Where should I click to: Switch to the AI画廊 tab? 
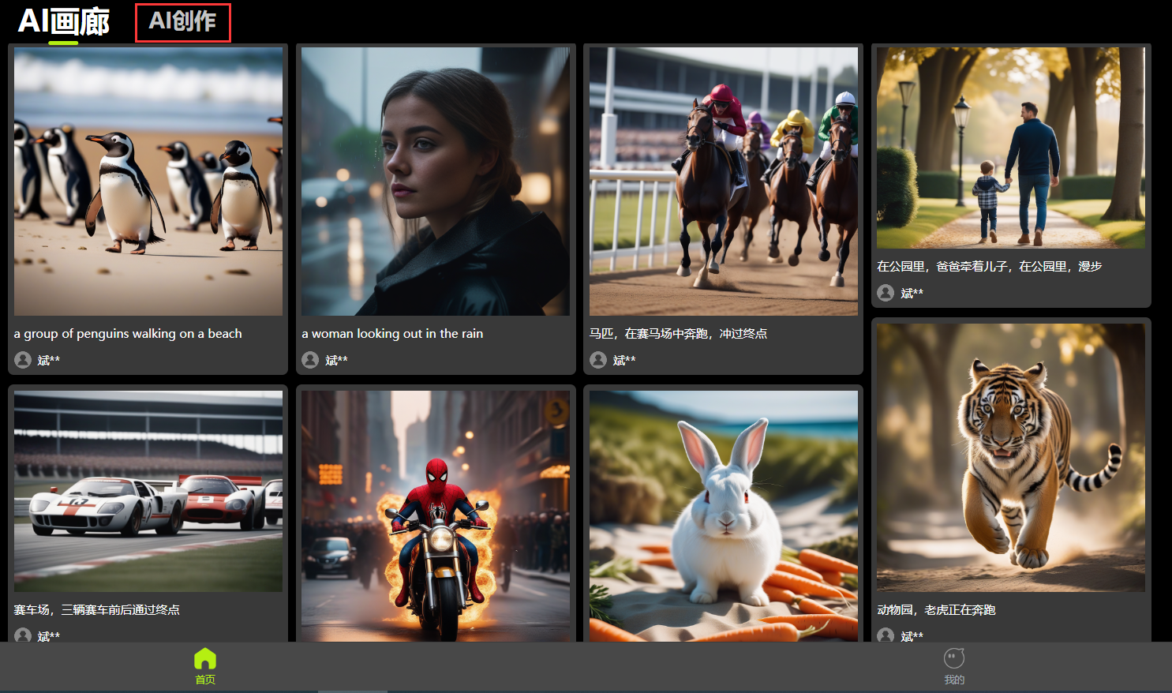click(63, 22)
